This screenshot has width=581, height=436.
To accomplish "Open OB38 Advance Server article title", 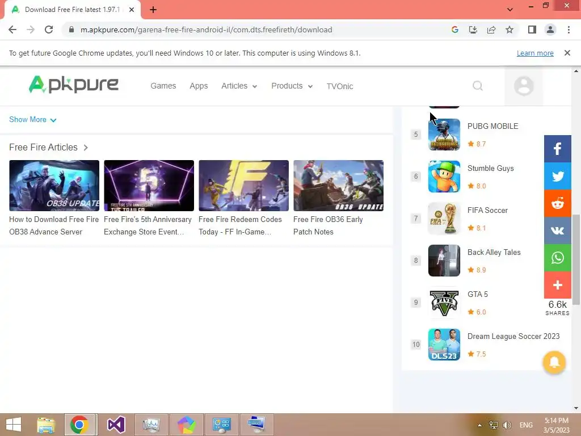I will click(54, 225).
